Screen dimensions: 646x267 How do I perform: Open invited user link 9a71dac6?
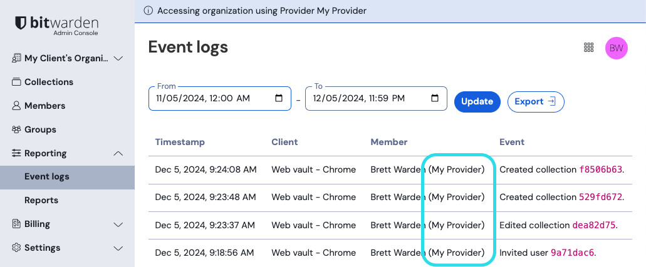(571, 253)
